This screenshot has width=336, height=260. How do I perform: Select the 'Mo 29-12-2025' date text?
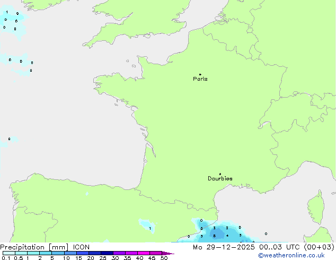point(224,247)
